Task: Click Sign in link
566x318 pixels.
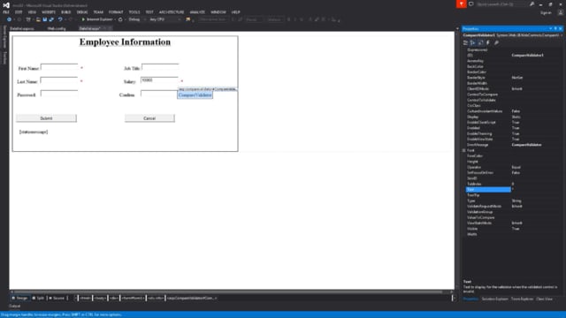Action: (x=546, y=12)
